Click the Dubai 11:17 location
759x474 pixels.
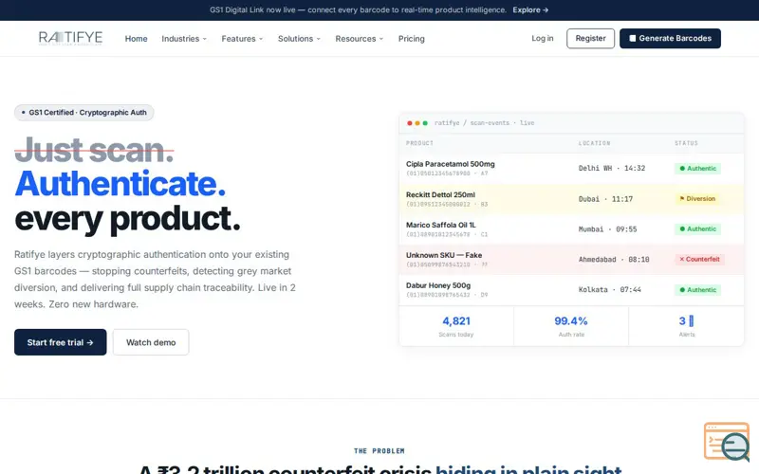click(x=605, y=199)
